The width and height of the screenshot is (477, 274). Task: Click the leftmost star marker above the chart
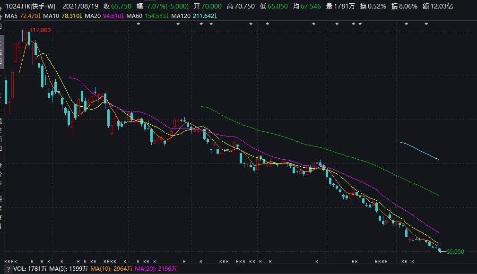pos(138,24)
